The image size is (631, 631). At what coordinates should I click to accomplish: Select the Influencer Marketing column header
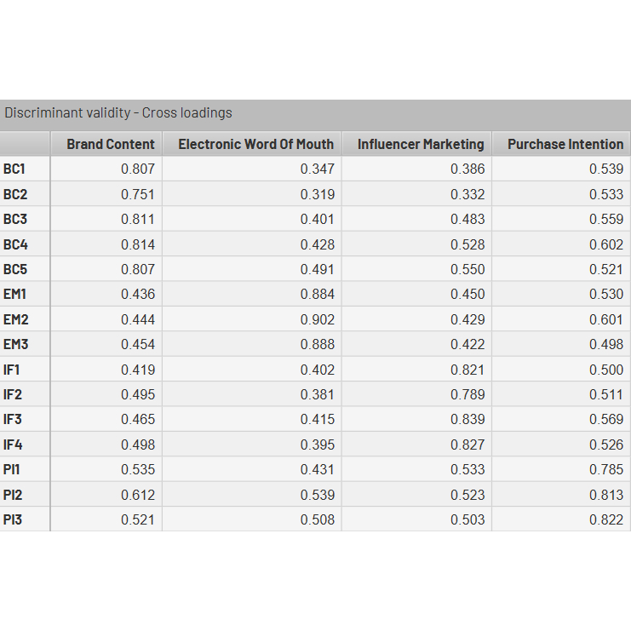(420, 144)
